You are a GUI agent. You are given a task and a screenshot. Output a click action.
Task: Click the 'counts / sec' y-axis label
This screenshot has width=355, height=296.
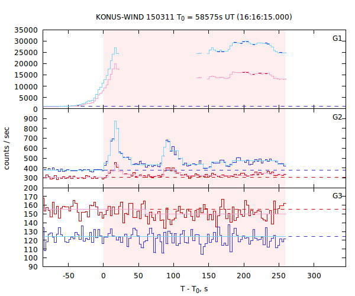point(7,149)
